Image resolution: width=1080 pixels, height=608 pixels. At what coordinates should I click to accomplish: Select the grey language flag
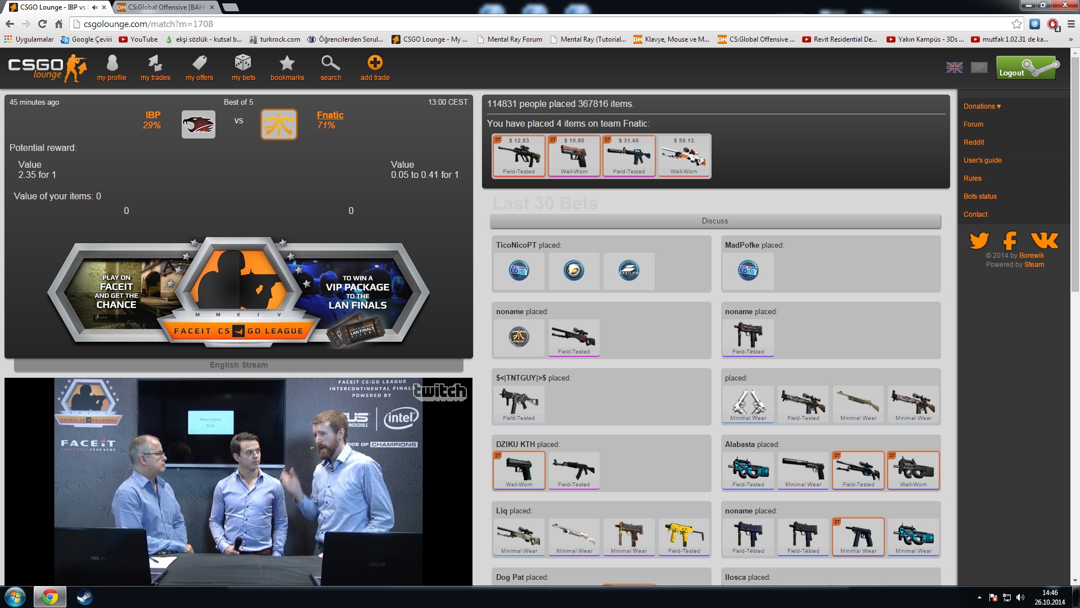click(979, 68)
